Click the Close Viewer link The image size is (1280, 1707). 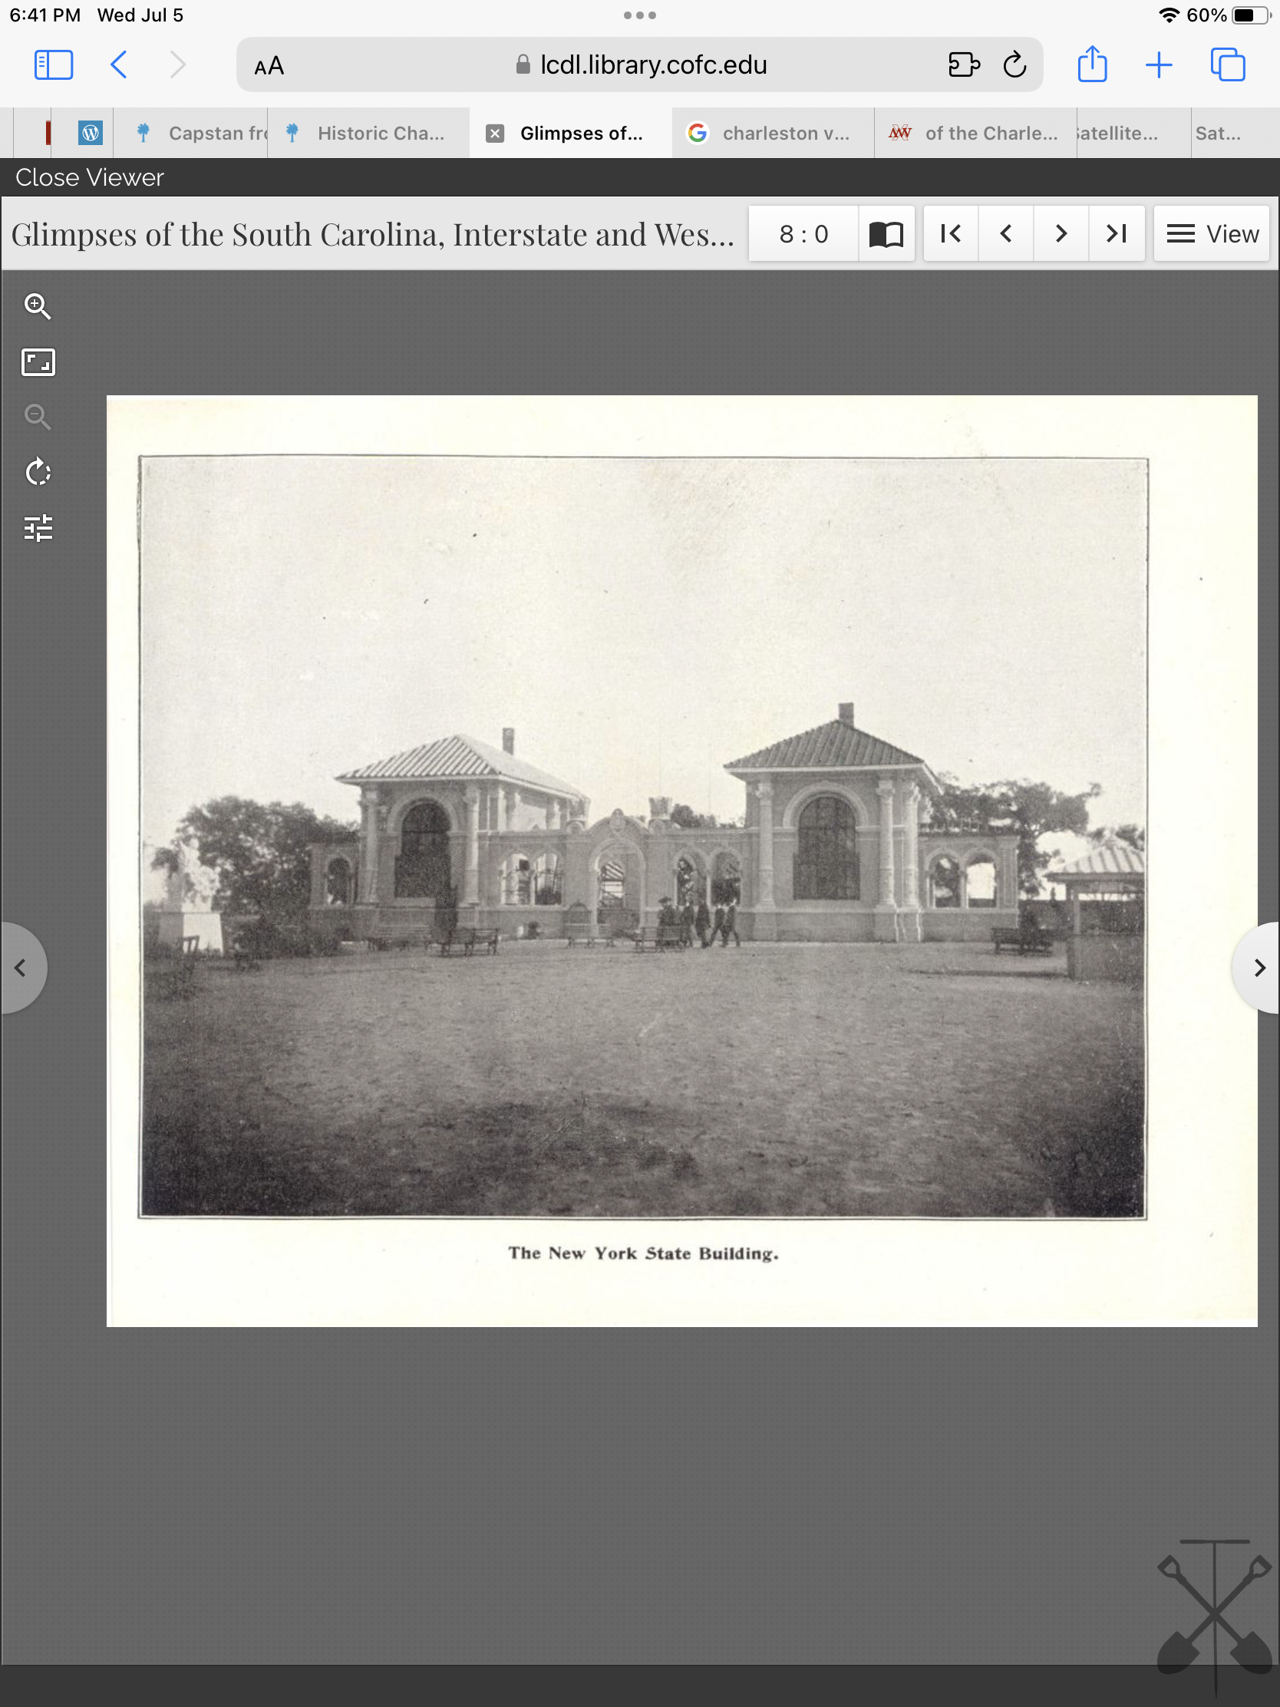pyautogui.click(x=90, y=177)
